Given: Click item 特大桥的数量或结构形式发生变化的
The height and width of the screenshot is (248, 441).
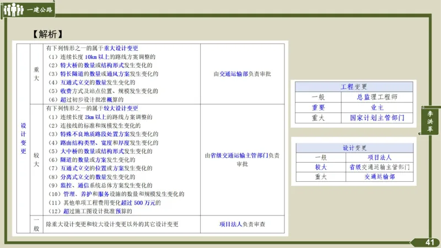Looking at the screenshot, I should [x=100, y=65].
